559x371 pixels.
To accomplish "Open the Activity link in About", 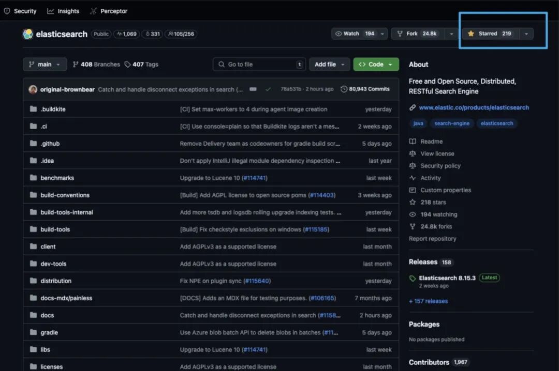I will point(425,178).
